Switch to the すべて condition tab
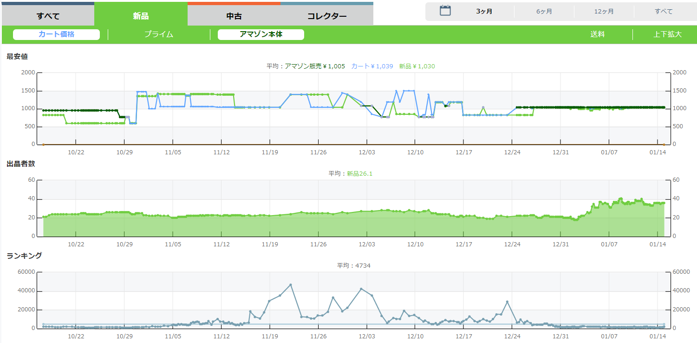 (x=48, y=16)
